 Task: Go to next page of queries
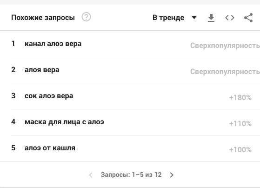point(172,175)
